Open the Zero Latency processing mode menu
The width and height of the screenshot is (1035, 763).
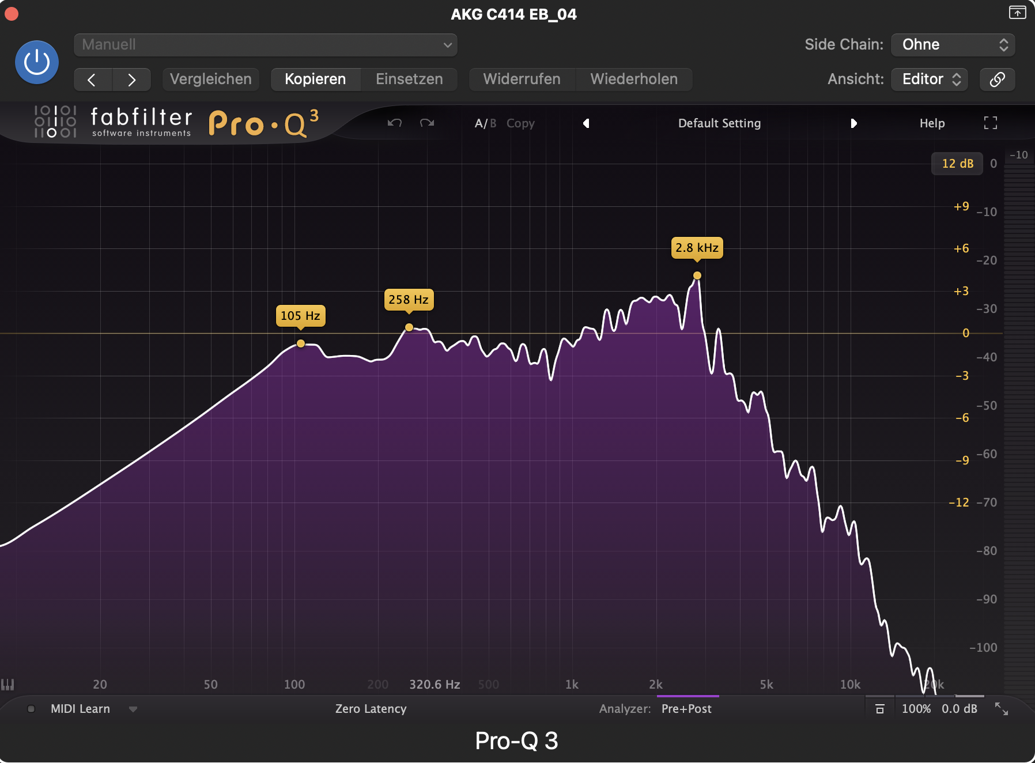pos(371,709)
